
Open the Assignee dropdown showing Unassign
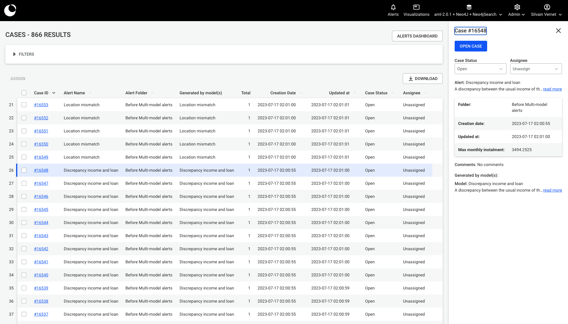[536, 69]
